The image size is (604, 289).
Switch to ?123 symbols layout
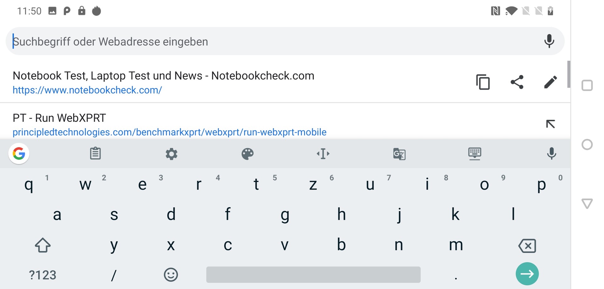[x=42, y=275]
